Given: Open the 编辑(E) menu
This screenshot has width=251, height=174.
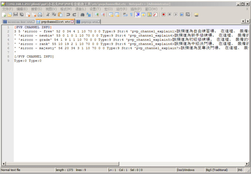Looking at the screenshot, I should [22, 9].
